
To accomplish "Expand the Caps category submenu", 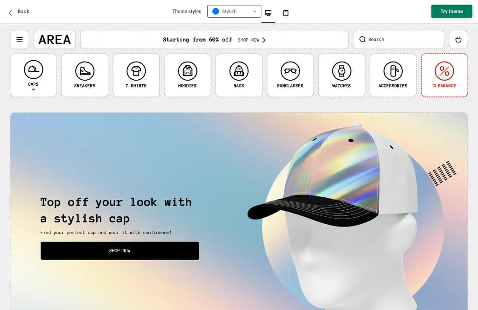I will click(33, 89).
